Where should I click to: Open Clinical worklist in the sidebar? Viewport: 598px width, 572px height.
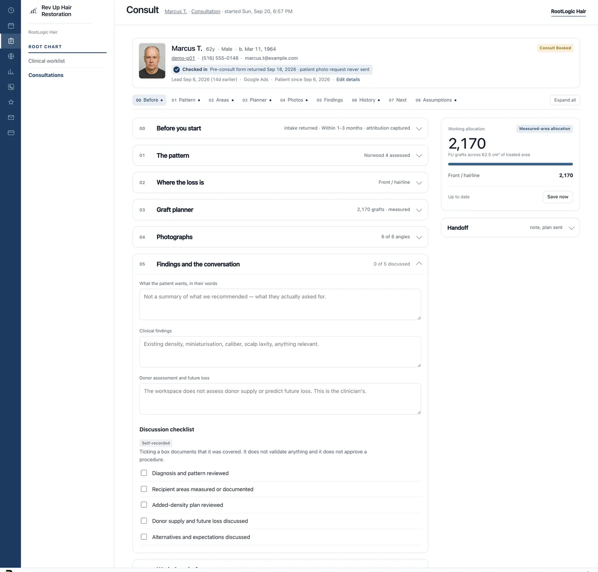point(47,61)
